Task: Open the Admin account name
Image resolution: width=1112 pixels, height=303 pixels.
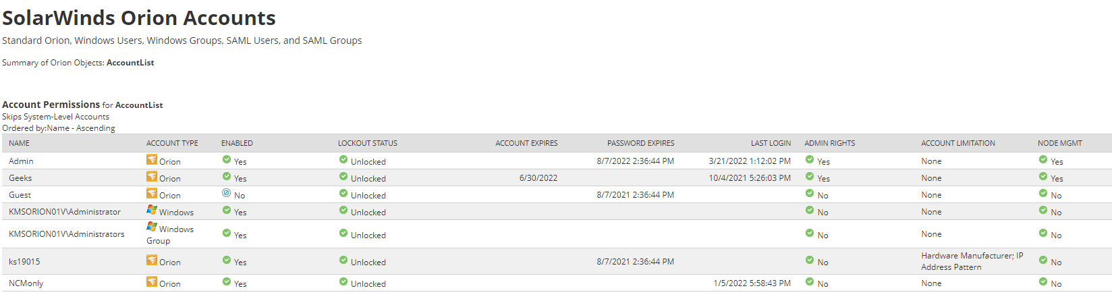Action: (21, 161)
